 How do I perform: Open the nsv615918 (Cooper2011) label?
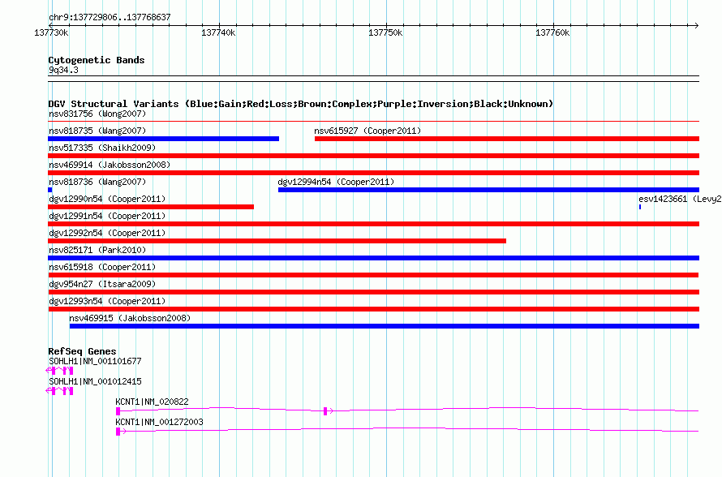[102, 267]
